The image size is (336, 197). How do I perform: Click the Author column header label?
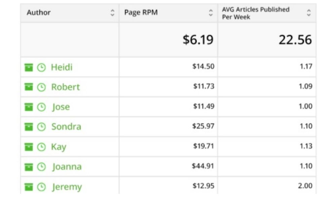pyautogui.click(x=39, y=13)
